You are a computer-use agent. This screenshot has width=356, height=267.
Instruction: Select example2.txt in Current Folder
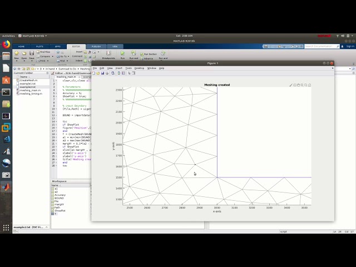click(x=28, y=87)
